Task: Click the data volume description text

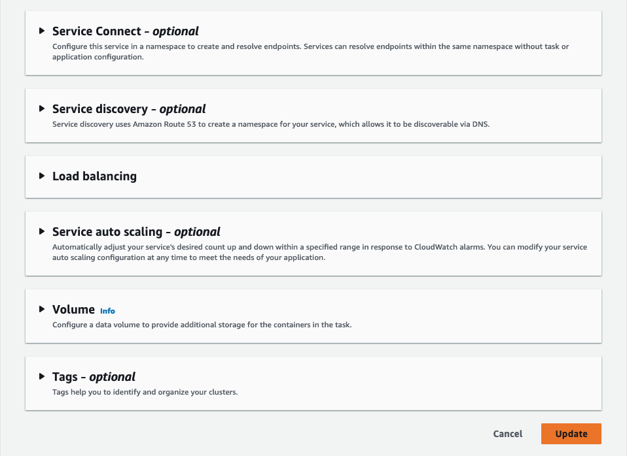Action: [202, 325]
